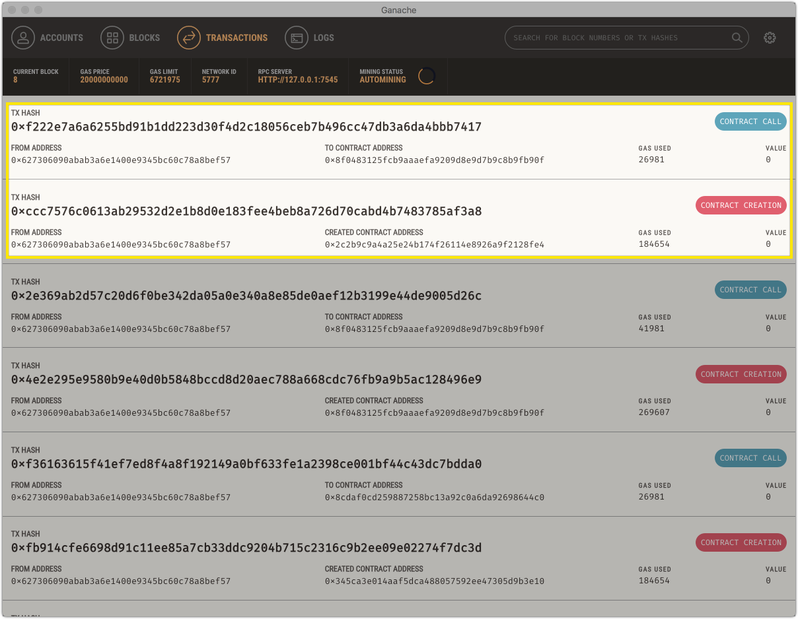
Task: Click the Accounts person icon
Action: pos(23,38)
